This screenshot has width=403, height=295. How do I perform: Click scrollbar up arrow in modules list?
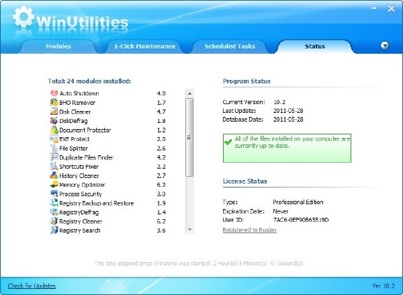(x=189, y=93)
